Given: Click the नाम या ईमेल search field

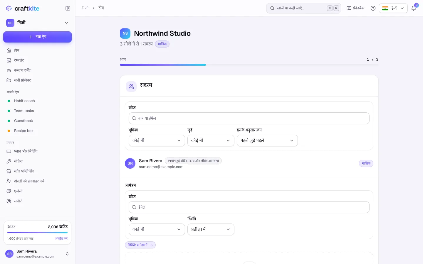Looking at the screenshot, I should [249, 118].
